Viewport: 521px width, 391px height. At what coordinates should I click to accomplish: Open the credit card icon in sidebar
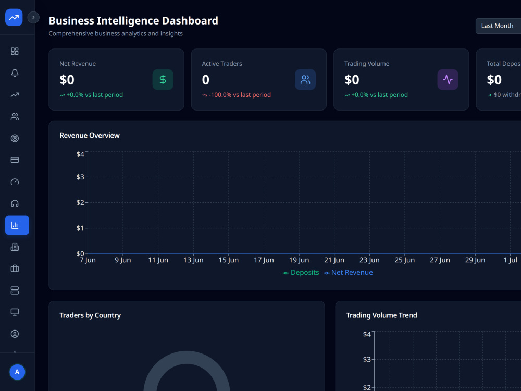[x=15, y=160]
